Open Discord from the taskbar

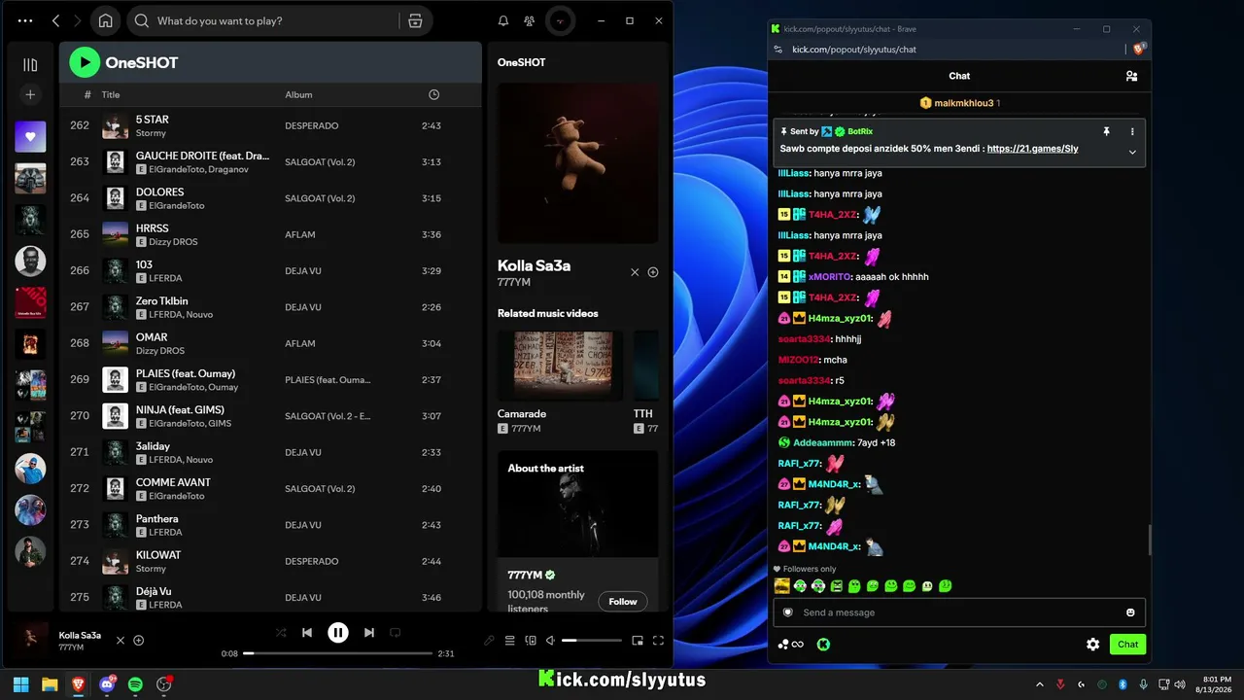click(x=107, y=684)
